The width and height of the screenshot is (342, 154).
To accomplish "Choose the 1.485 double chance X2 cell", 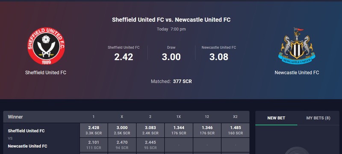I will coord(236,130).
